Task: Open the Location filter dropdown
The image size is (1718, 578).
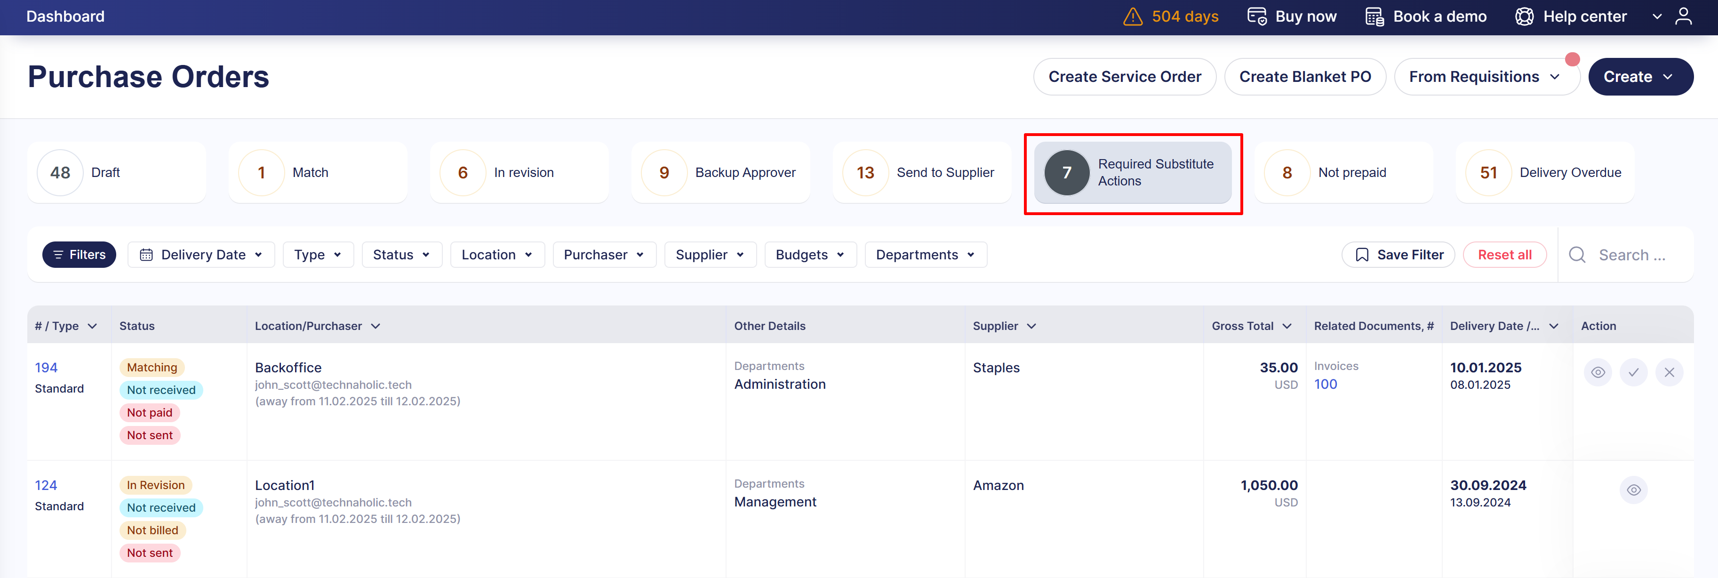Action: click(497, 255)
